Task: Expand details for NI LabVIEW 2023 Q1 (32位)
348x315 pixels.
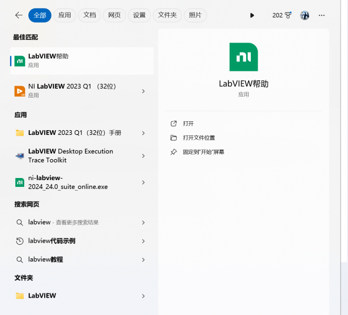Action: tap(144, 91)
